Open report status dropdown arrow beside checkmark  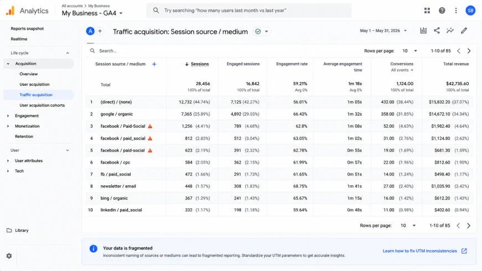(266, 32)
